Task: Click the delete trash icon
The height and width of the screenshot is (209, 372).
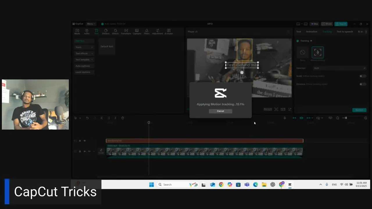Action: pyautogui.click(x=123, y=118)
